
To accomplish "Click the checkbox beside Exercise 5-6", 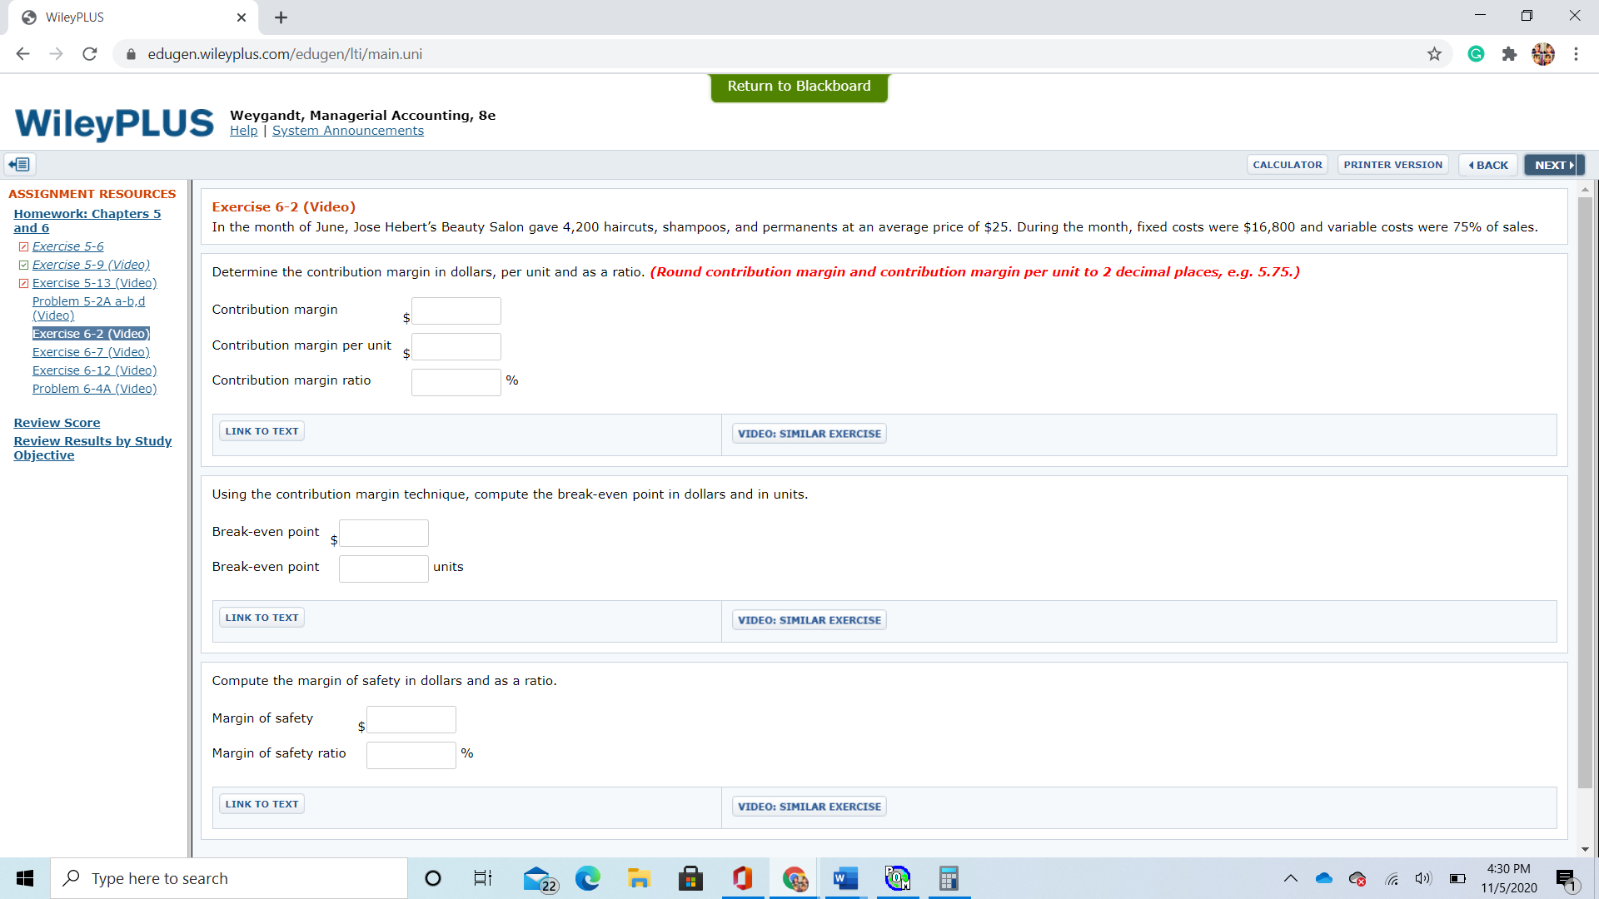I will [x=23, y=246].
